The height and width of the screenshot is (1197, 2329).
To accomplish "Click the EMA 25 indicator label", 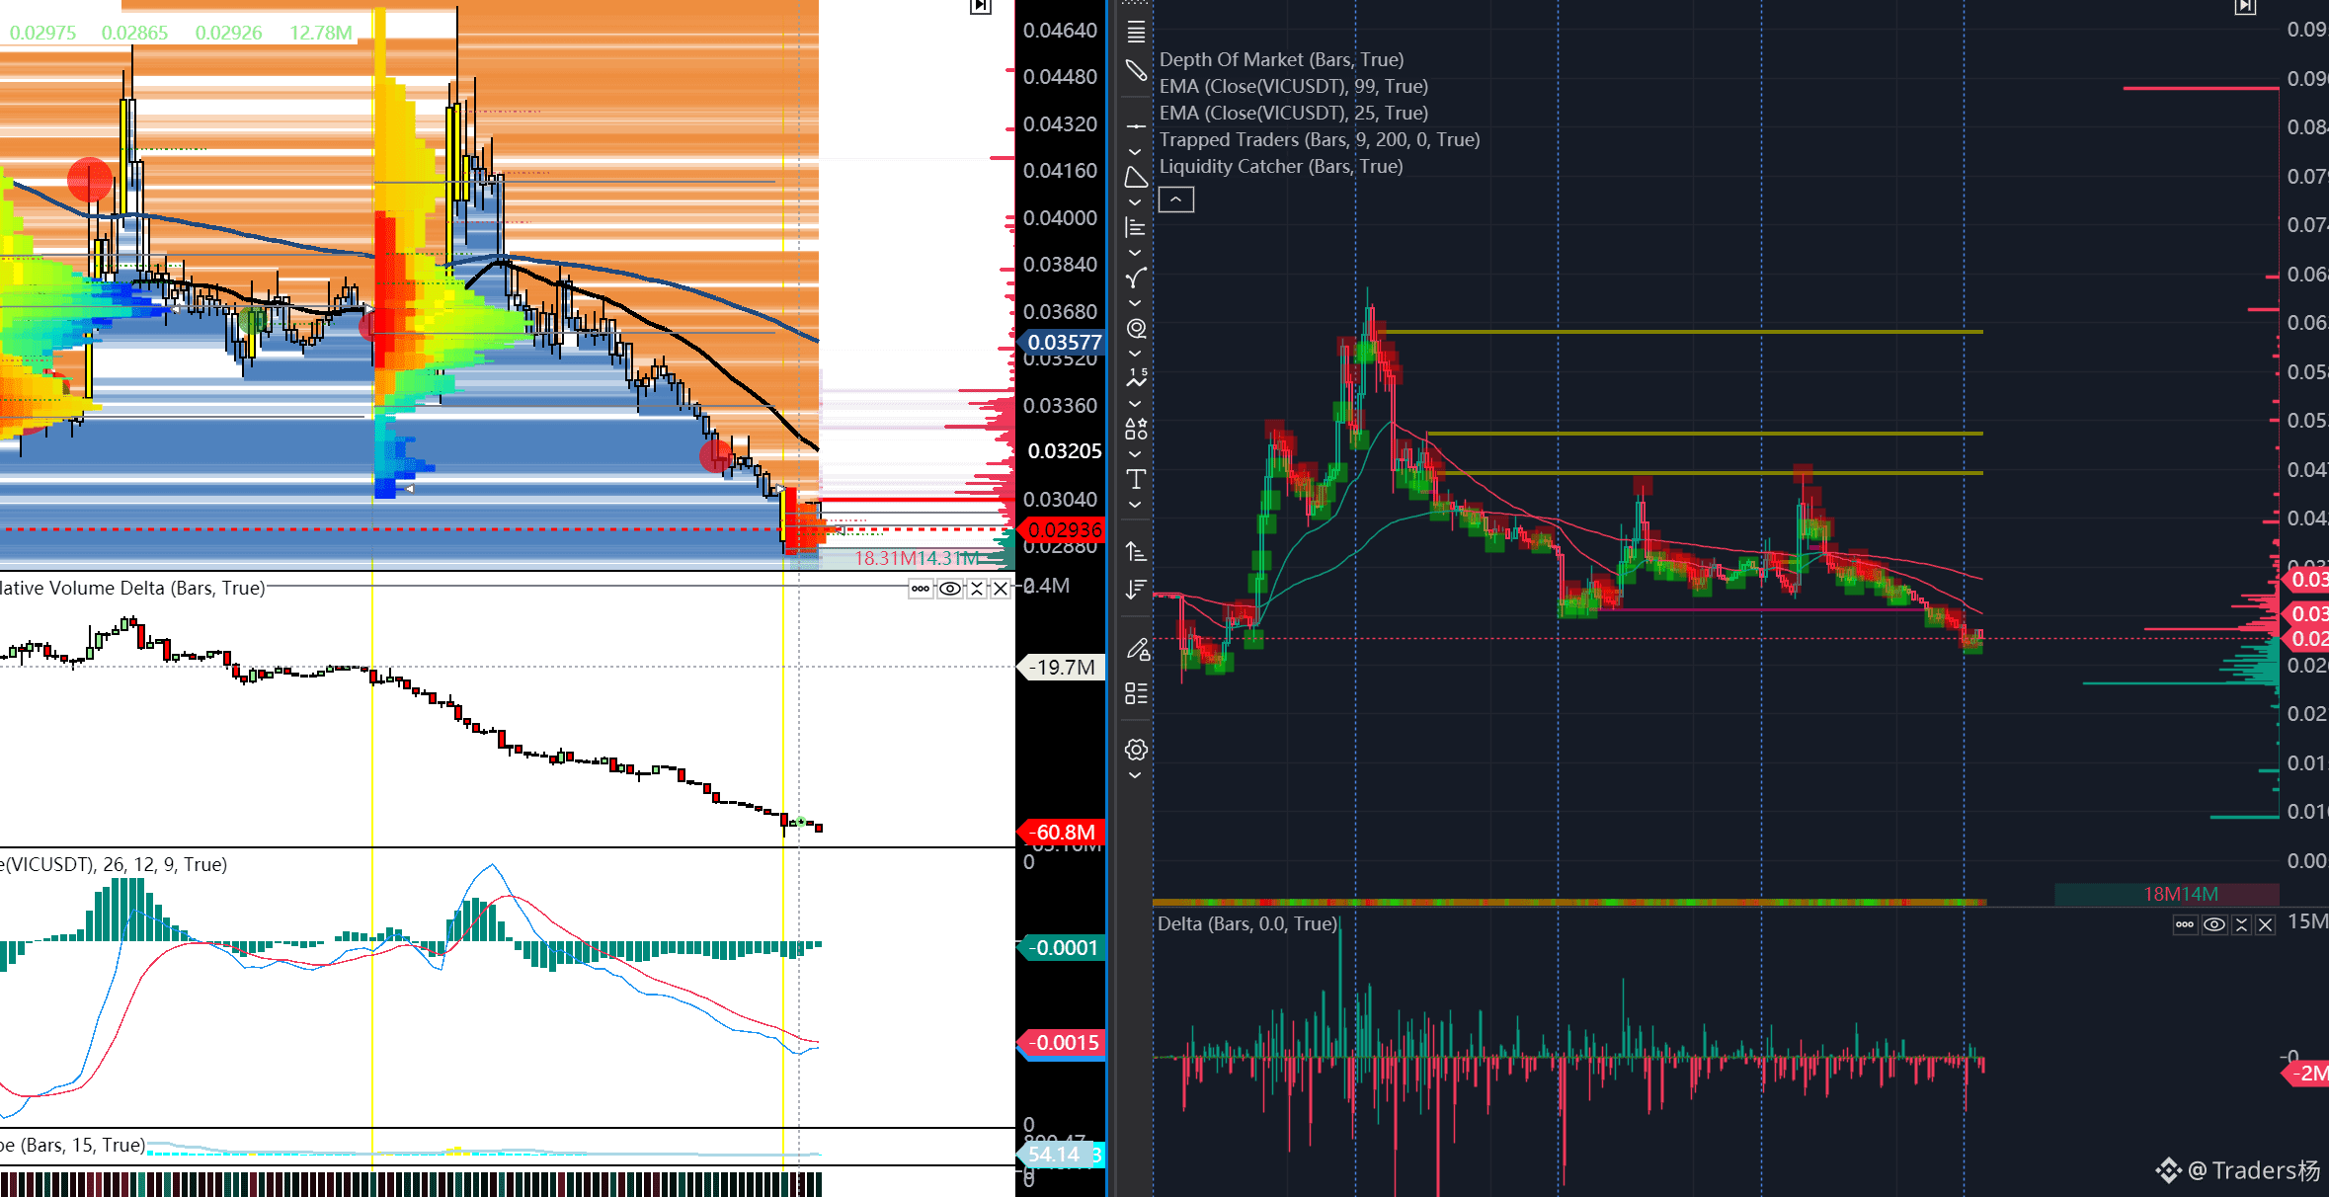I will tap(1294, 113).
